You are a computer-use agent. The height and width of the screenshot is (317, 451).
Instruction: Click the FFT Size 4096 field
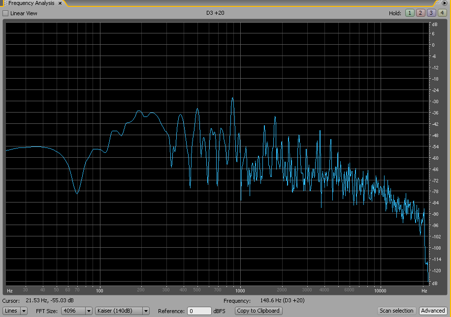click(73, 311)
